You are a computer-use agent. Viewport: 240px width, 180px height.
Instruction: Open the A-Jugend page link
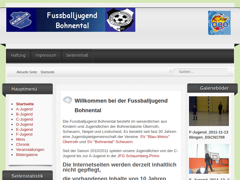tap(24, 109)
